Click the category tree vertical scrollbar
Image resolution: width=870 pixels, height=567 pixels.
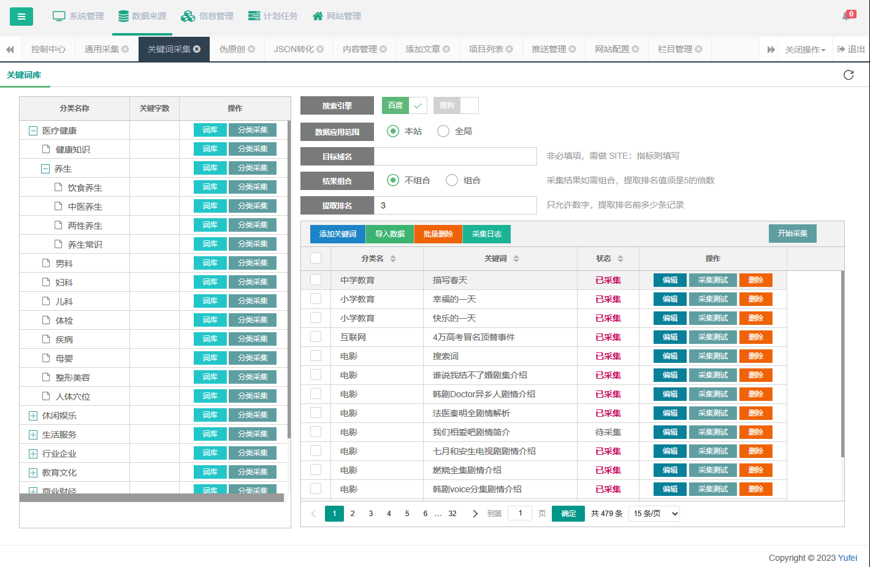click(x=289, y=280)
